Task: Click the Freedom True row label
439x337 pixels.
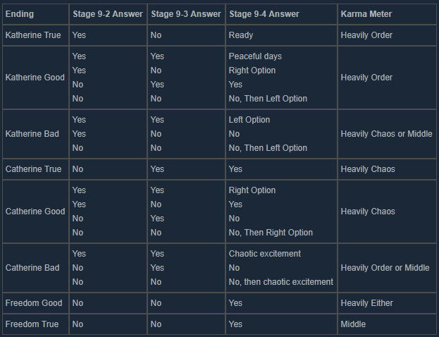Action: (32, 324)
